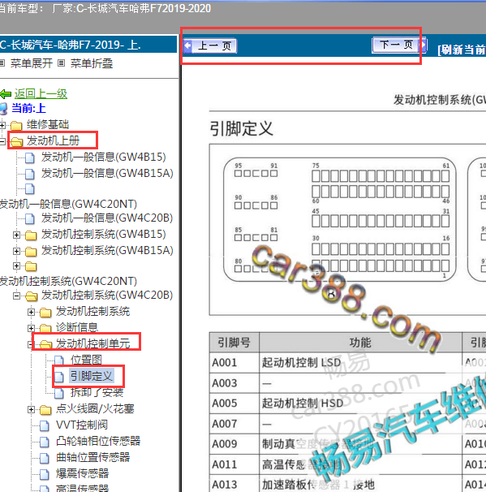
Task: Click 返回上一级 link to go back
Action: click(x=41, y=93)
